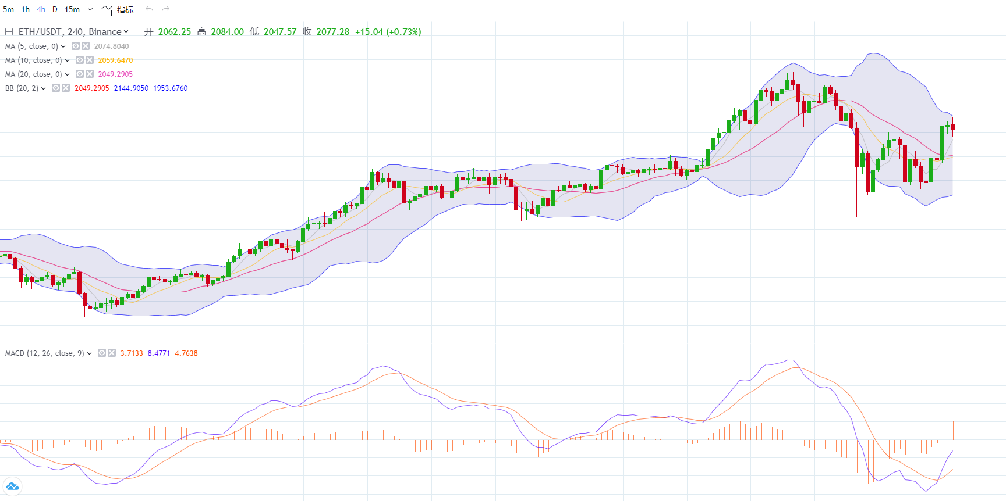
Task: Select the D daily timeframe
Action: 55,9
